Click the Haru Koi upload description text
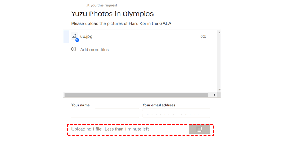The image size is (283, 141). pyautogui.click(x=123, y=24)
